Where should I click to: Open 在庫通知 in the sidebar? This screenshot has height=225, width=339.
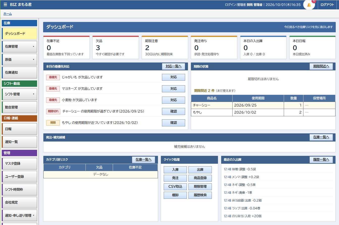click(19, 73)
